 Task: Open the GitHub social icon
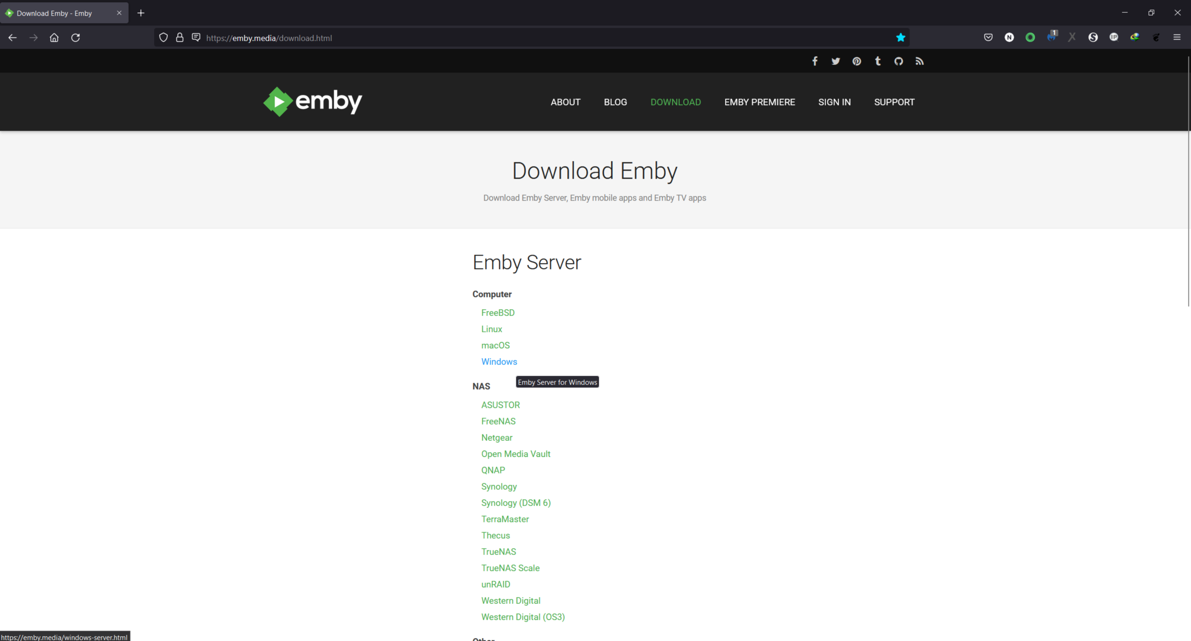(898, 61)
